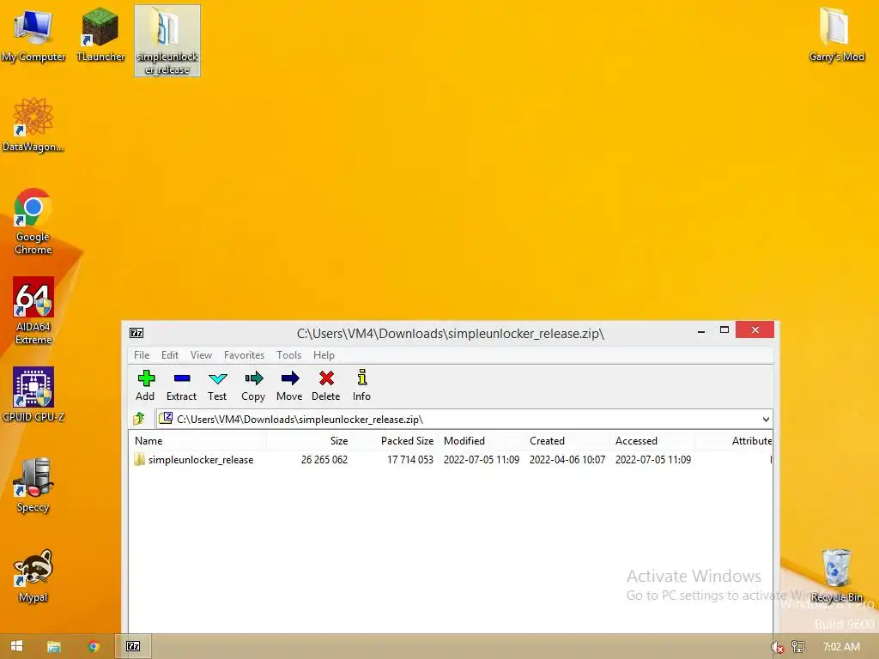
Task: Select AIDA64 Extreme desktop shortcut
Action: pos(33,311)
